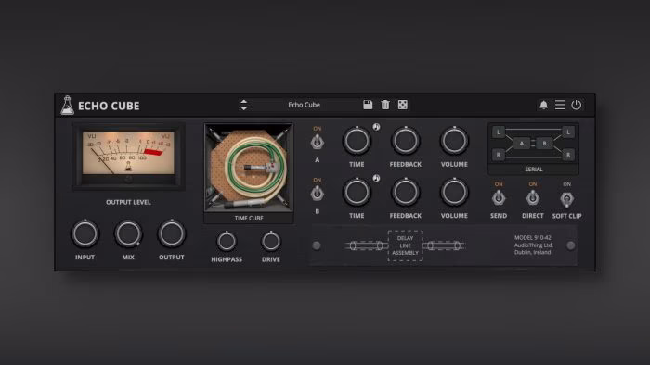Click the MIX knob
The height and width of the screenshot is (365, 650).
tap(128, 233)
